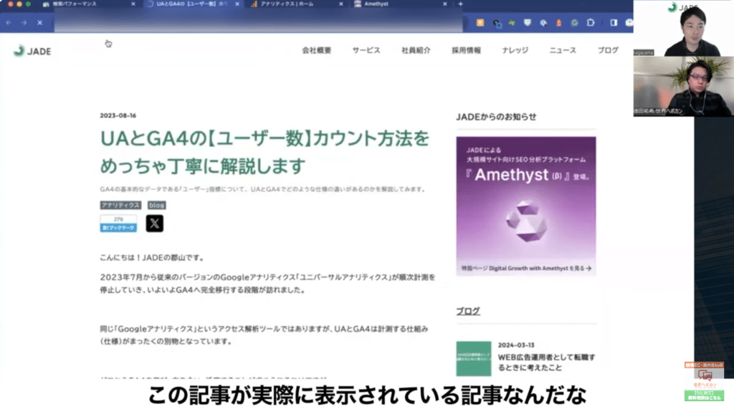Open the Extensions puzzle-piece menu
This screenshot has width=734, height=412.
(x=591, y=22)
